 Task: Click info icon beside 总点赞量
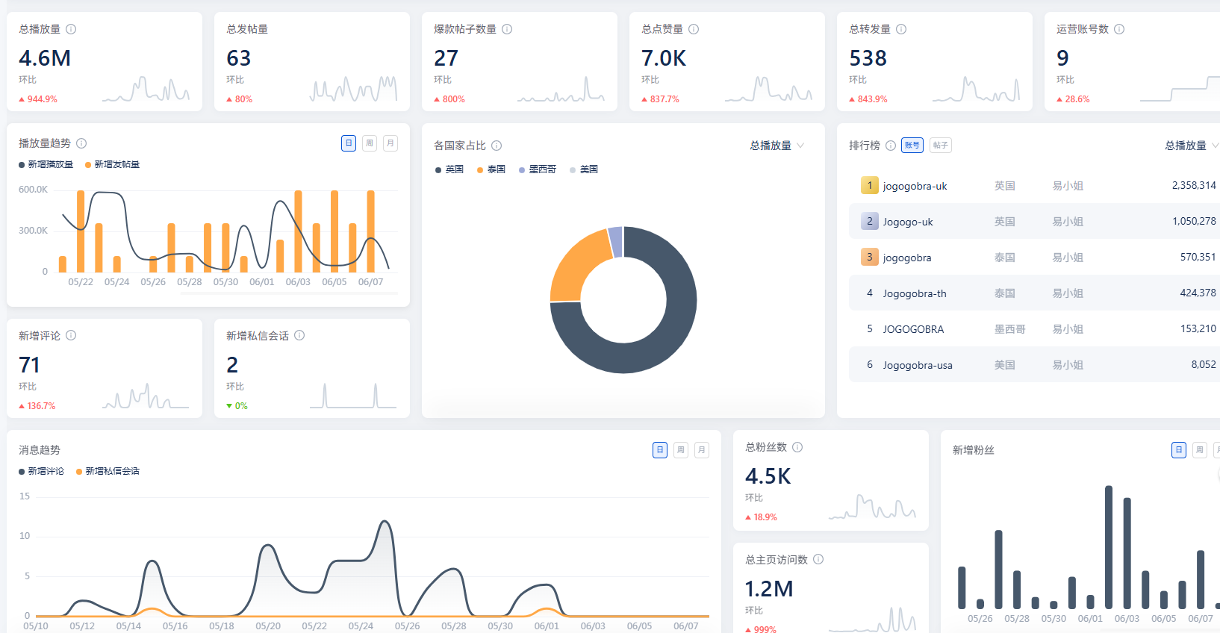tap(694, 29)
